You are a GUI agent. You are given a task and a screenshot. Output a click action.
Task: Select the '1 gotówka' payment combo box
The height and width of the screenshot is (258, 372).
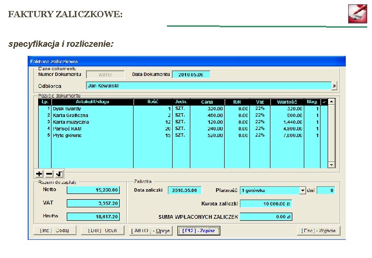(x=273, y=191)
